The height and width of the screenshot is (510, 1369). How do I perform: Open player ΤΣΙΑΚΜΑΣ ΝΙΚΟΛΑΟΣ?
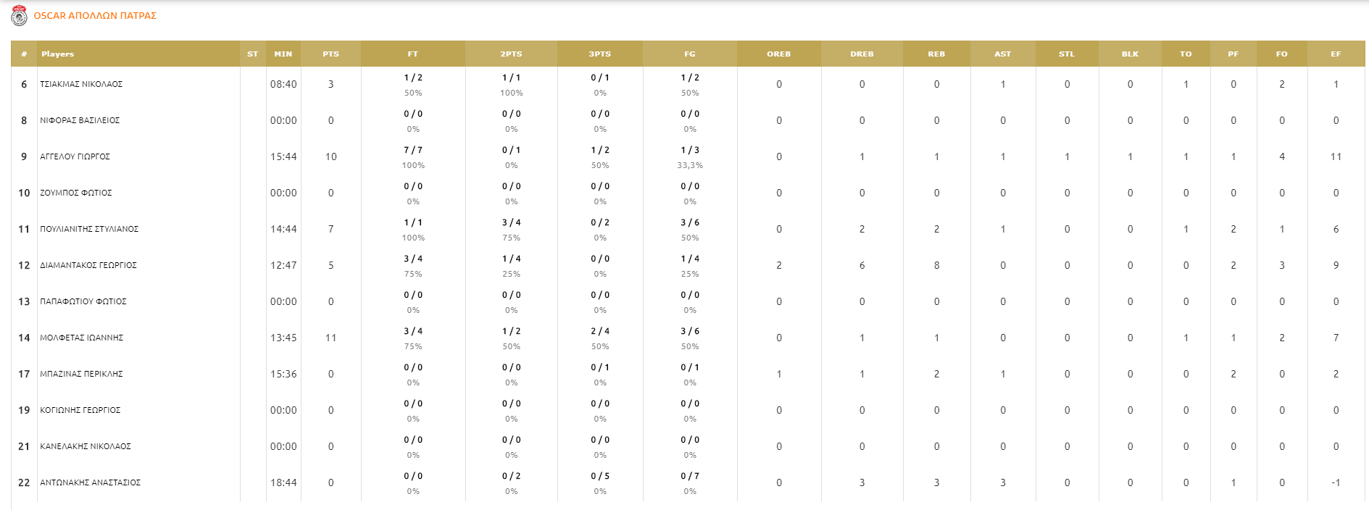coord(81,84)
